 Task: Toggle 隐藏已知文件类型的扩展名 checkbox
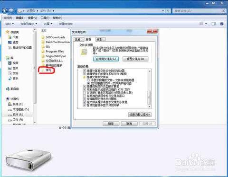tap(85, 87)
